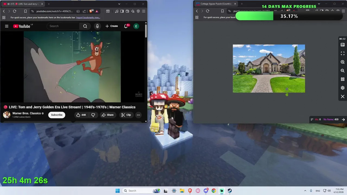This screenshot has width=347, height=195.
Task: Click the Warner Bros. Classics channel avatar
Action: (x=7, y=115)
